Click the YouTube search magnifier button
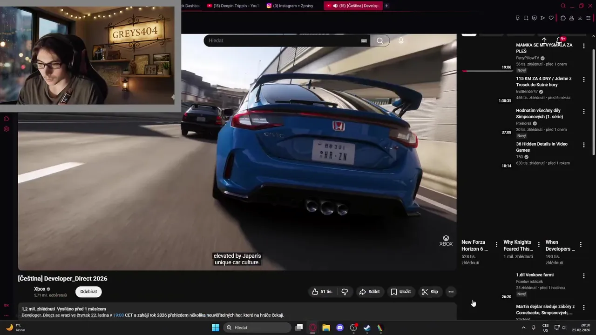The width and height of the screenshot is (596, 335). 380,40
